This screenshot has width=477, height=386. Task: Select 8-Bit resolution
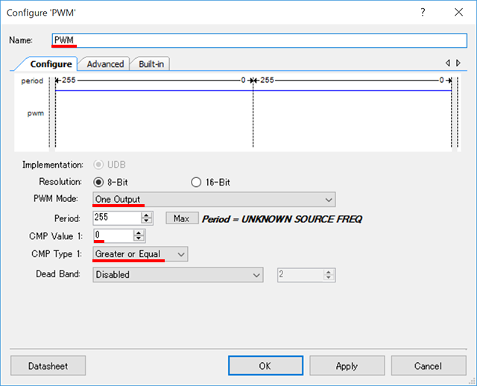[98, 183]
